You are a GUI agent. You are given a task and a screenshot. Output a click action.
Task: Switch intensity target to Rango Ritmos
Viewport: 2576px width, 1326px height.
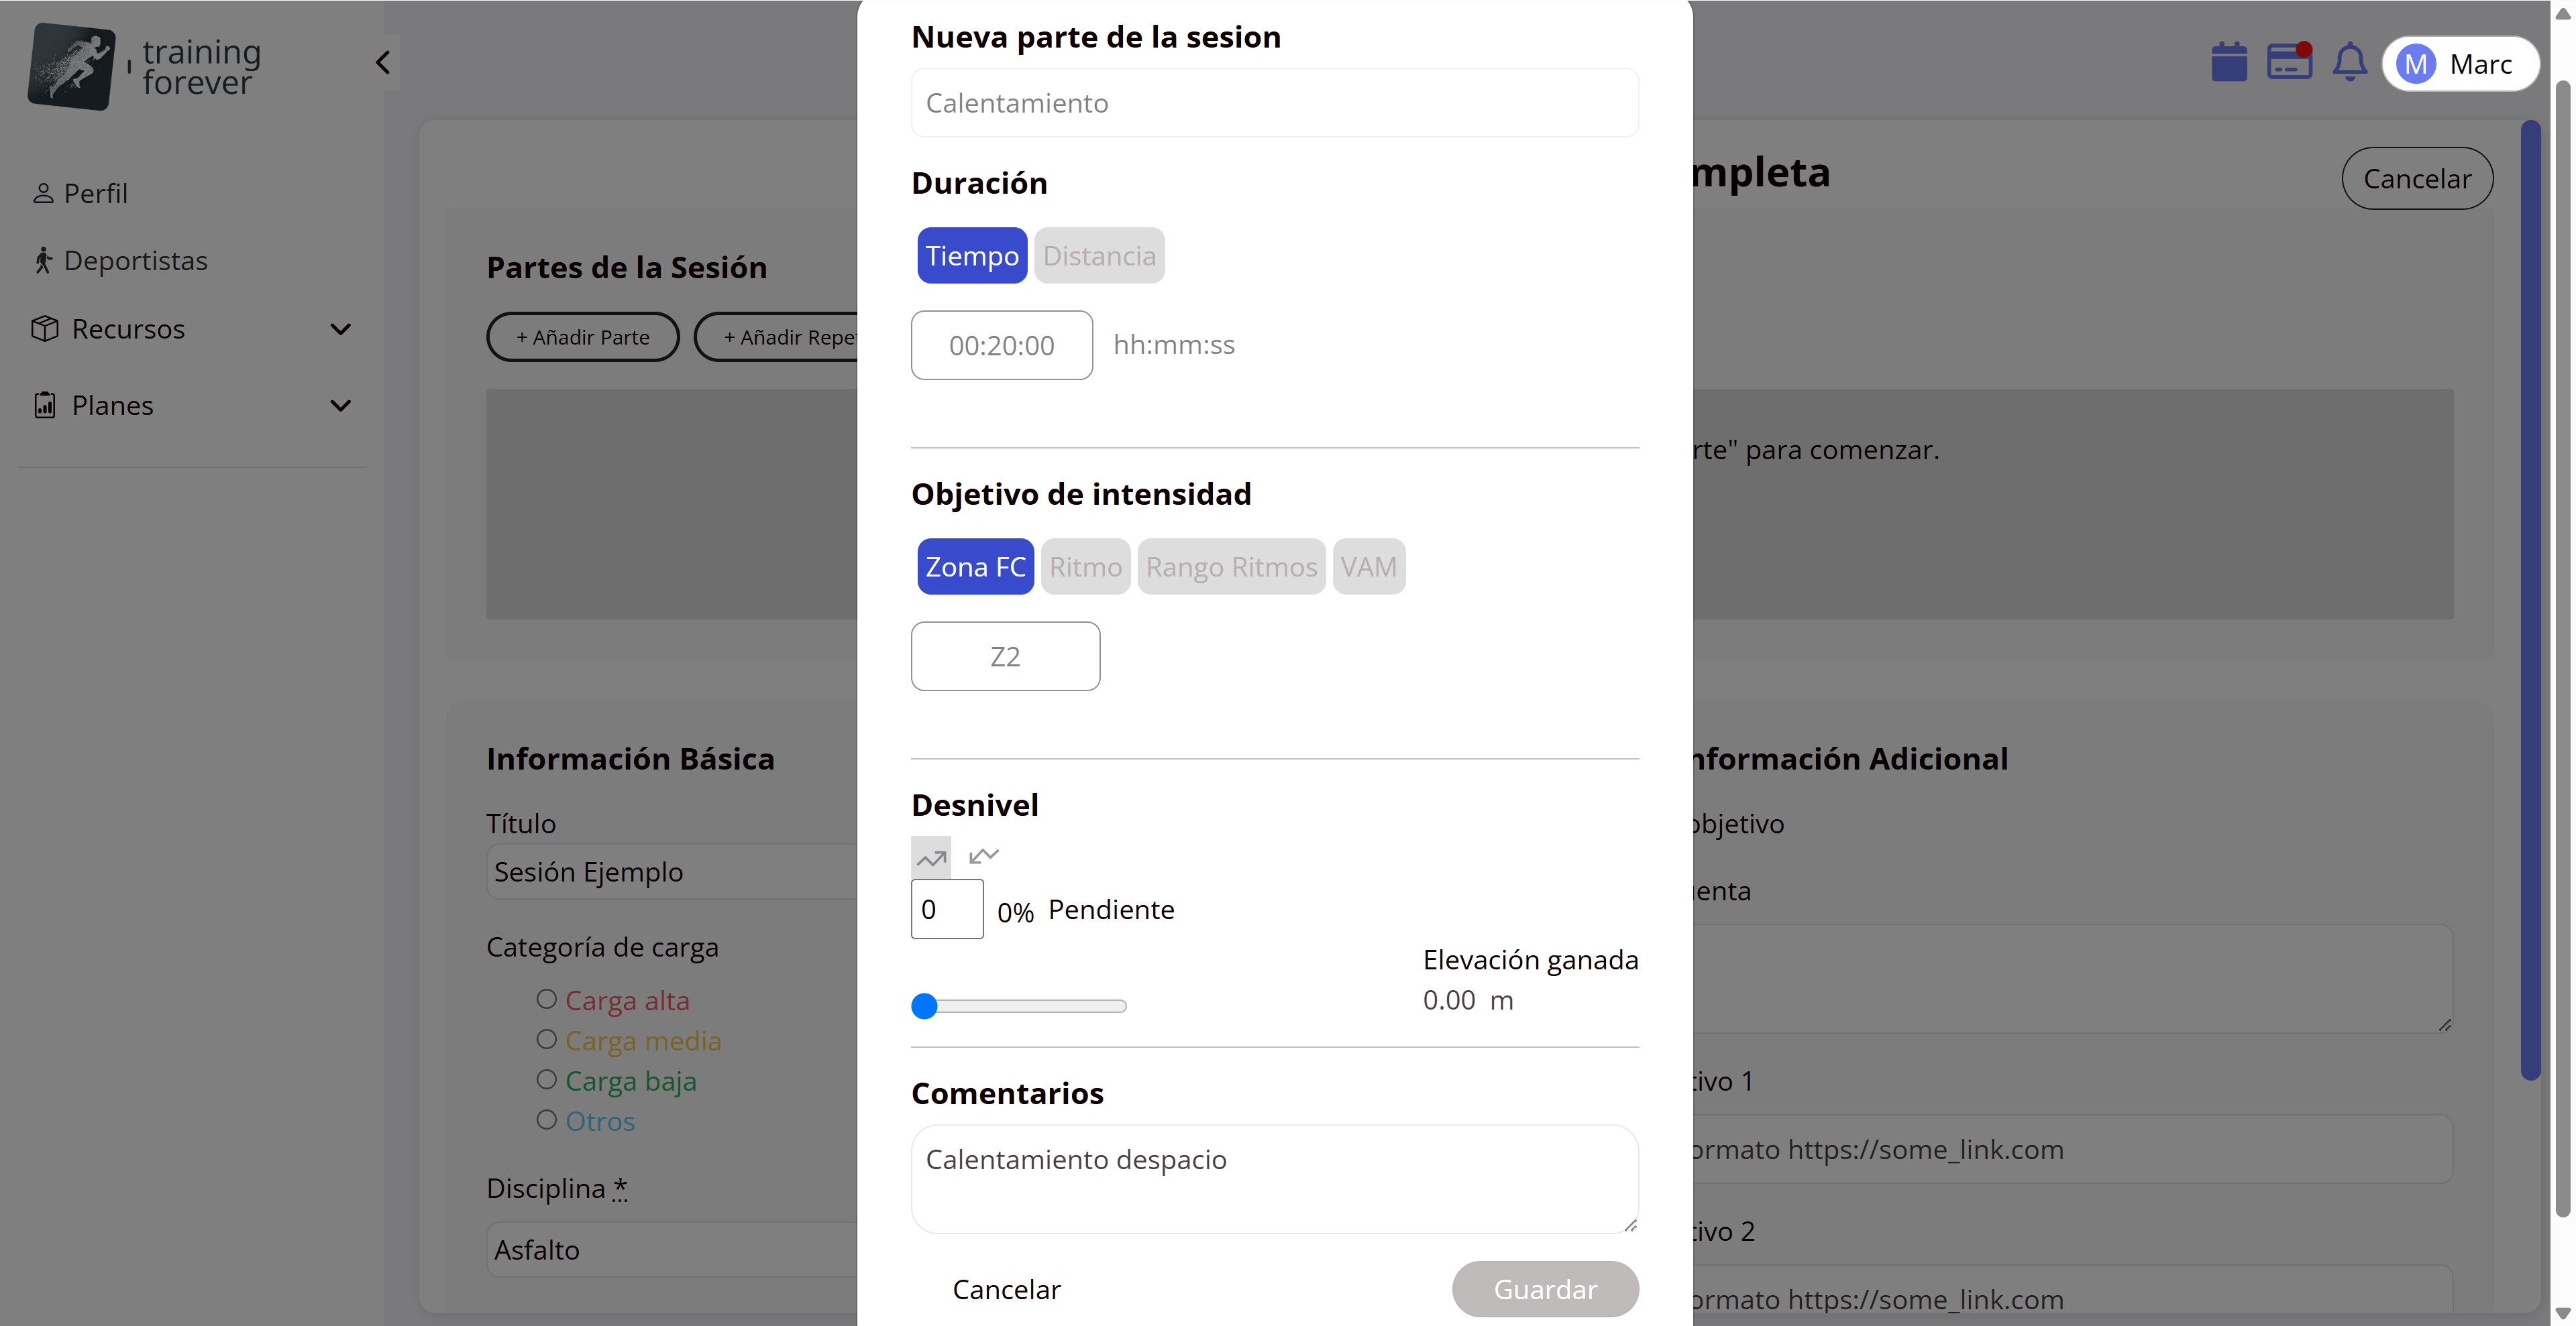tap(1231, 566)
